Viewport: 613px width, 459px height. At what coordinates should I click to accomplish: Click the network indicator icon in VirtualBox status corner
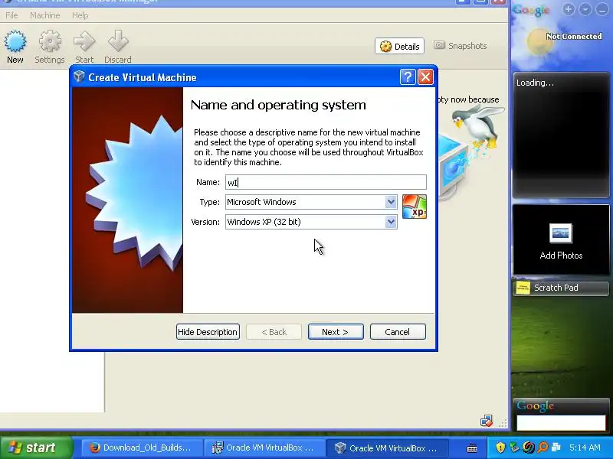click(487, 421)
